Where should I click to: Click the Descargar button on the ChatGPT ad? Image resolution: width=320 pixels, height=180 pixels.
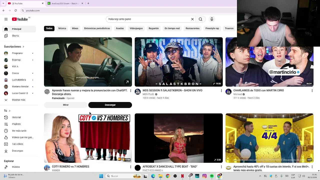click(x=110, y=105)
